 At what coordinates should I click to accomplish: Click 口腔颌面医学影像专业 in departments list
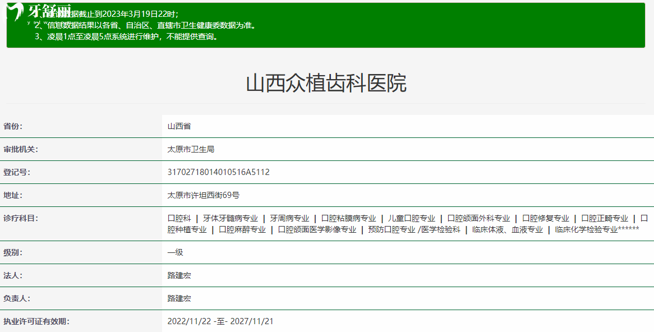click(x=317, y=229)
